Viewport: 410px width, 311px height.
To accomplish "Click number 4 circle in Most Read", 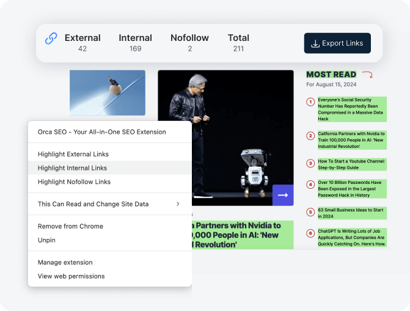I will [310, 185].
